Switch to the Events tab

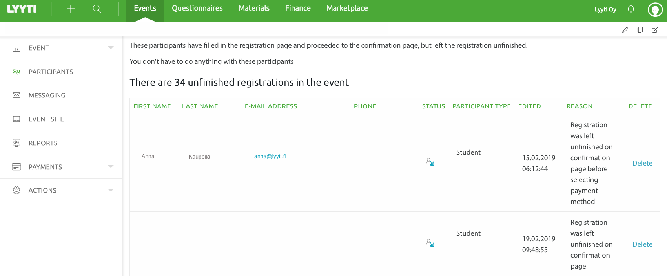145,8
